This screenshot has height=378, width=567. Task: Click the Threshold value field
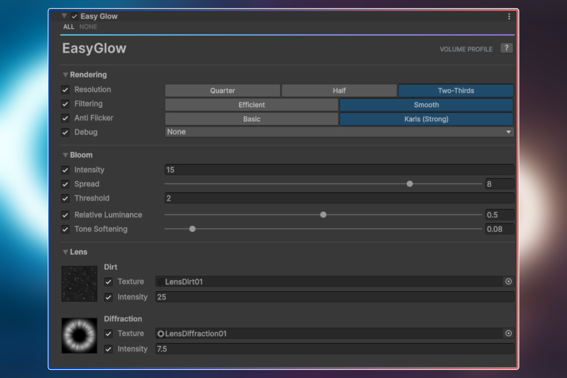[339, 198]
